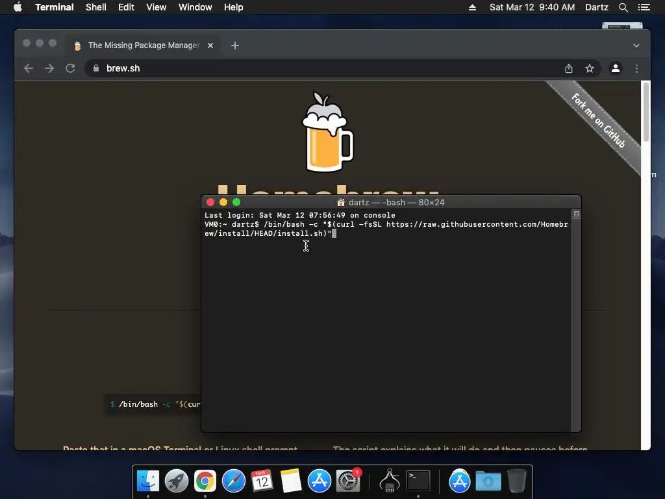Click the Last login line in Terminal
The height and width of the screenshot is (499, 665).
coord(299,215)
